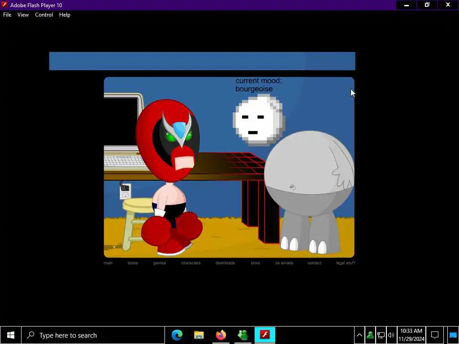This screenshot has height=344, width=459.
Task: Click the gray elephant character
Action: pyautogui.click(x=309, y=192)
